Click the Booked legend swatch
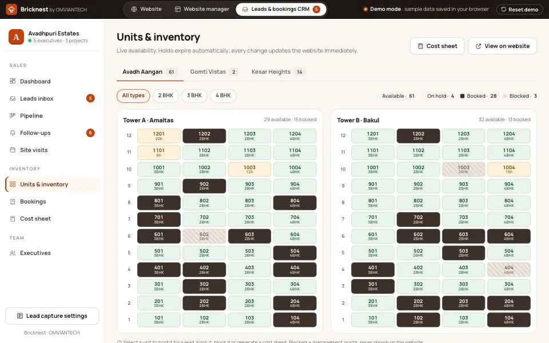This screenshot has width=549, height=343. (x=462, y=96)
